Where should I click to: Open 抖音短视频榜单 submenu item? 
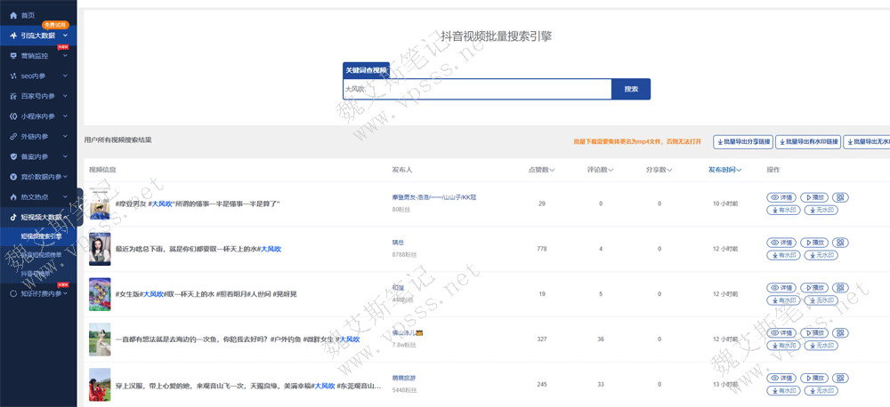point(42,255)
